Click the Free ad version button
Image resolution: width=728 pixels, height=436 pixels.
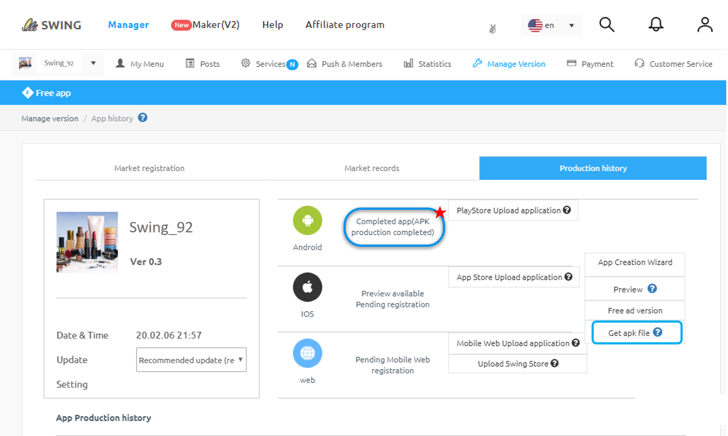point(635,310)
